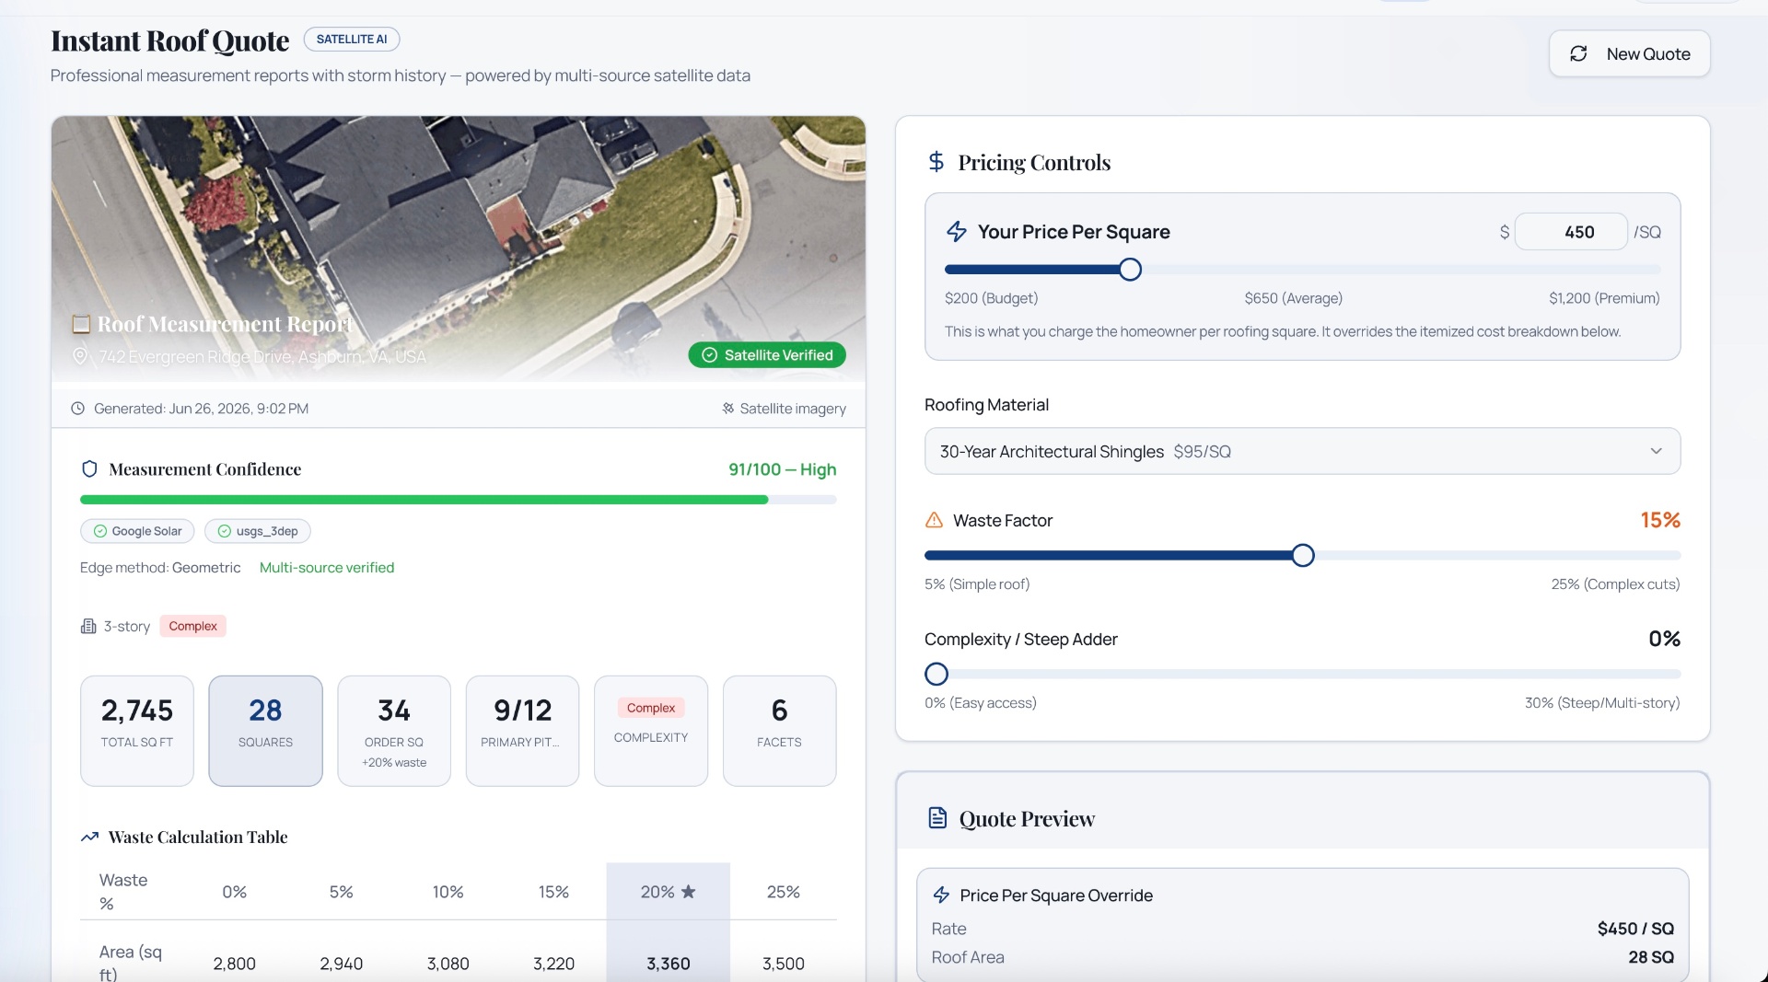This screenshot has width=1768, height=982.
Task: Click the clock icon beside Generated date
Action: [x=78, y=408]
